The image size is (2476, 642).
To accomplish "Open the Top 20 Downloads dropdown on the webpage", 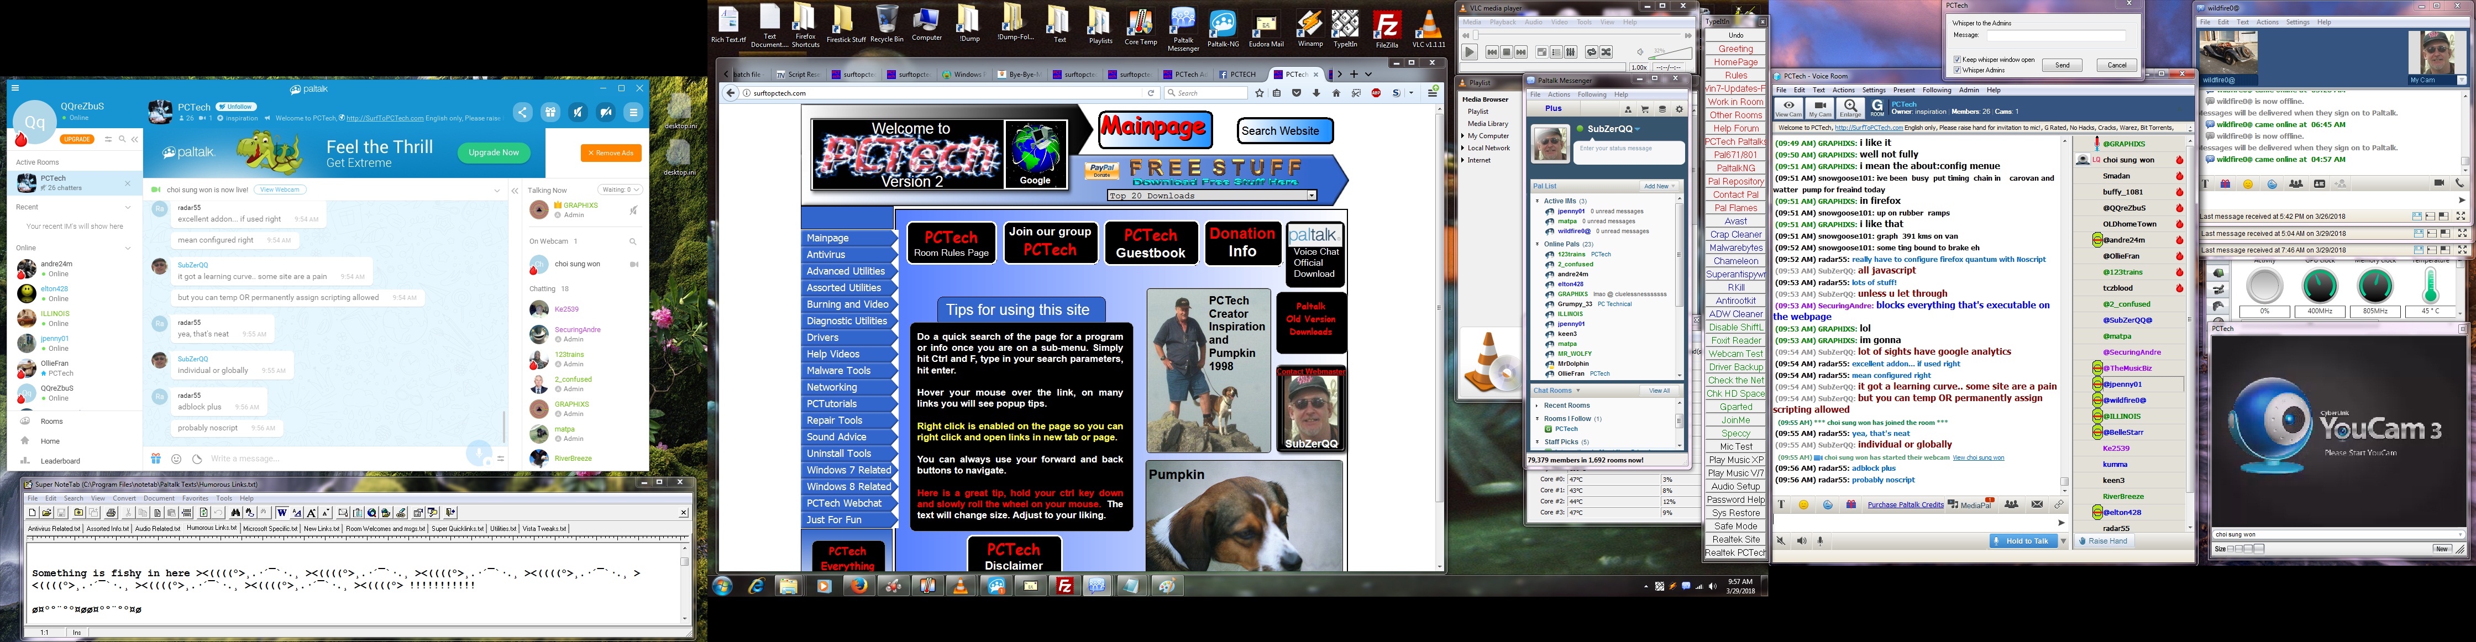I will coord(1212,195).
